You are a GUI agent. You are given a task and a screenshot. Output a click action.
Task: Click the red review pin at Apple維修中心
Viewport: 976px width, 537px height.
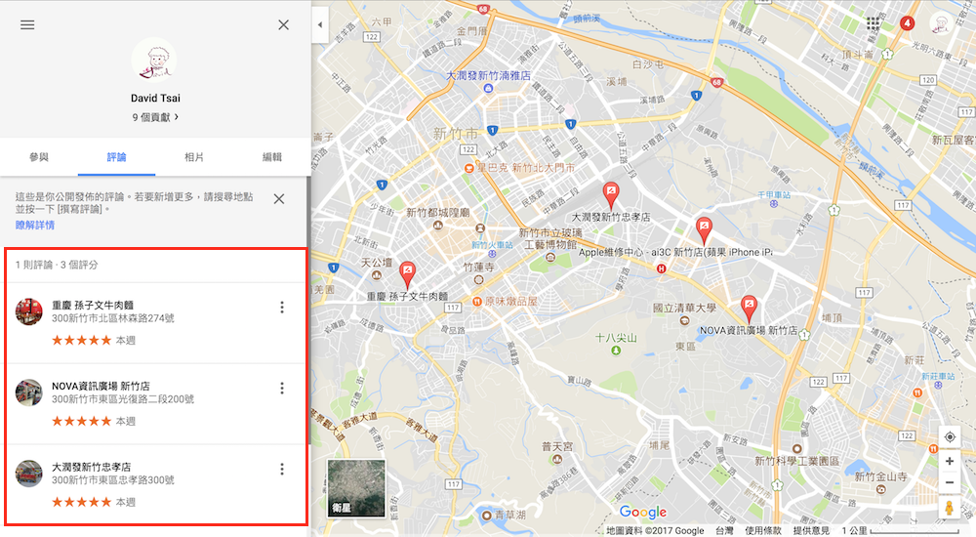[x=704, y=229]
